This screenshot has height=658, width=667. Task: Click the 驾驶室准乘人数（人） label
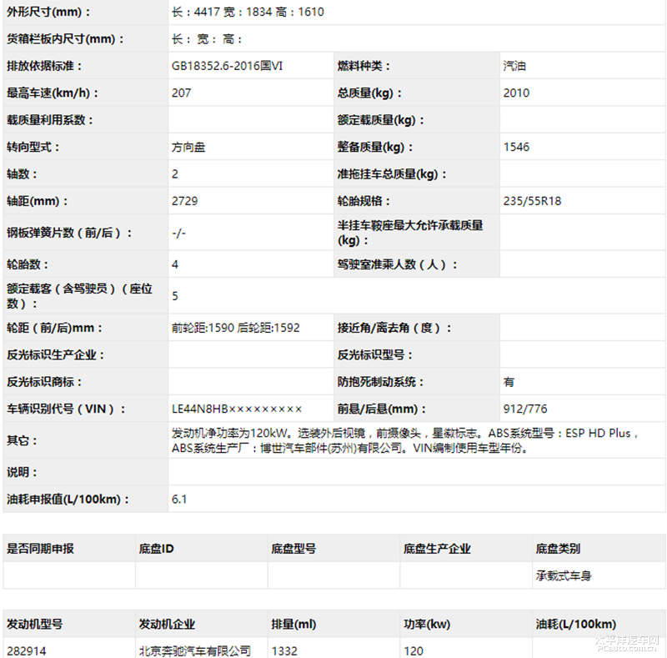point(398,264)
